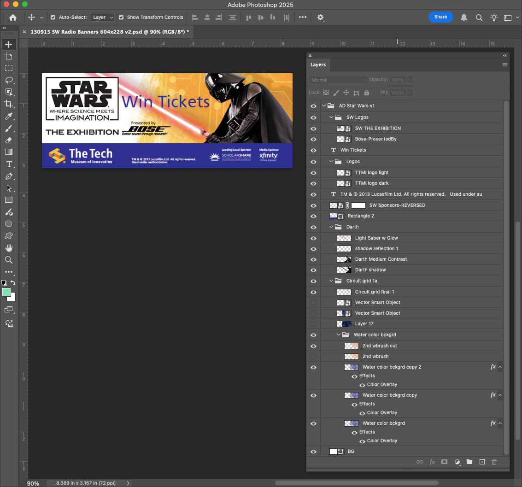Image resolution: width=522 pixels, height=487 pixels.
Task: Add a layer style via fx button
Action: (x=432, y=462)
